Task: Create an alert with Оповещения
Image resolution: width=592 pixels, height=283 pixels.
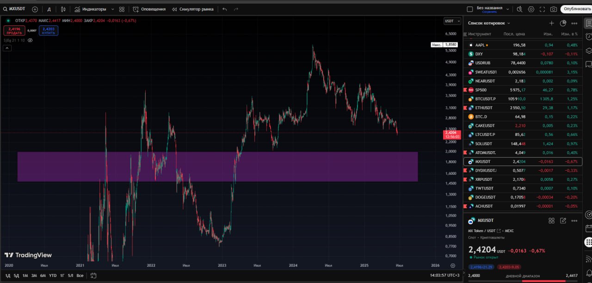Action: click(x=149, y=9)
